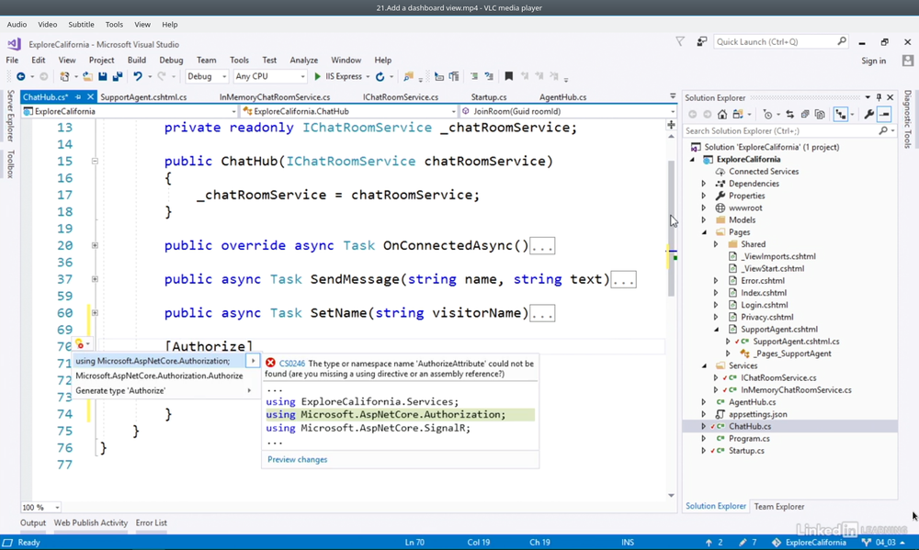Click the feedback icon beside Quick Launch

pyautogui.click(x=701, y=42)
